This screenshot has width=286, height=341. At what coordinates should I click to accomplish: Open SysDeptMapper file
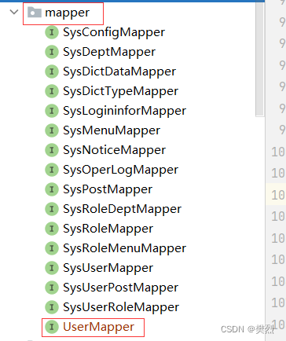coord(109,53)
